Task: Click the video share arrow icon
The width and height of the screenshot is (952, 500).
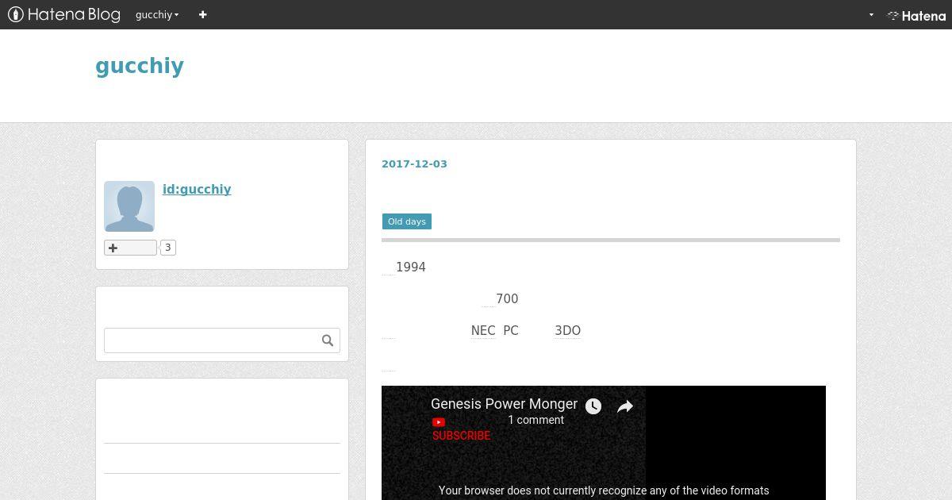Action: [625, 406]
